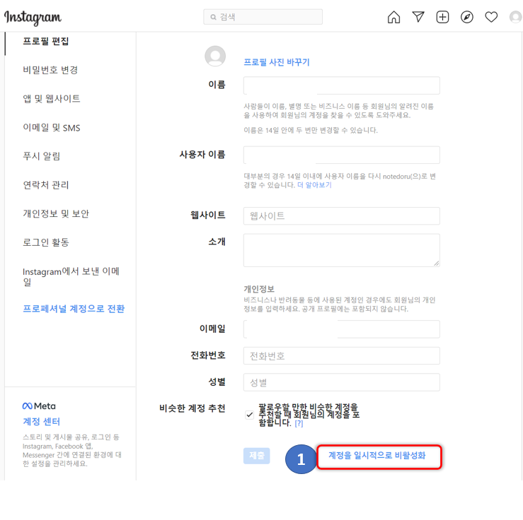Click the Instagram logo
This screenshot has height=520, width=523.
click(33, 18)
